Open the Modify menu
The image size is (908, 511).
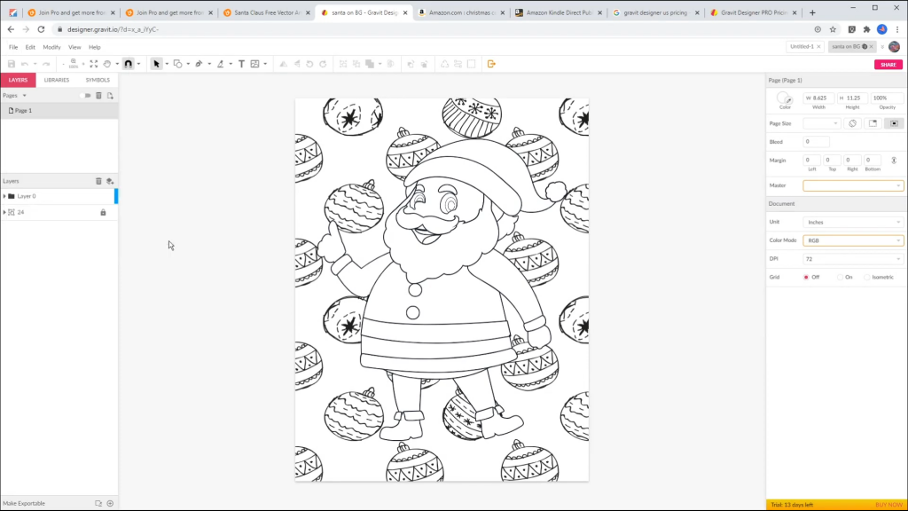[51, 47]
